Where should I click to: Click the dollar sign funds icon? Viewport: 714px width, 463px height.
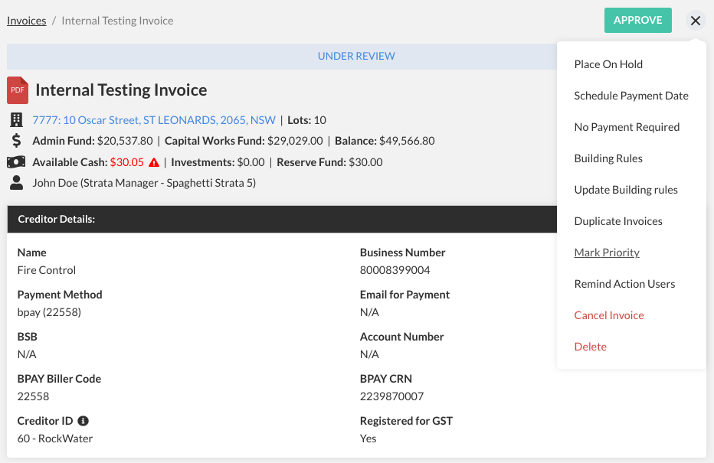click(x=16, y=141)
